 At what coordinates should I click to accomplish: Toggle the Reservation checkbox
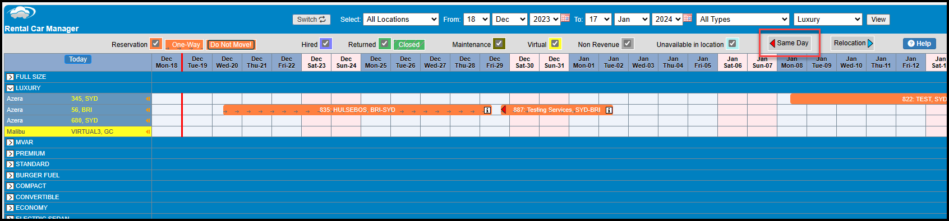(156, 44)
